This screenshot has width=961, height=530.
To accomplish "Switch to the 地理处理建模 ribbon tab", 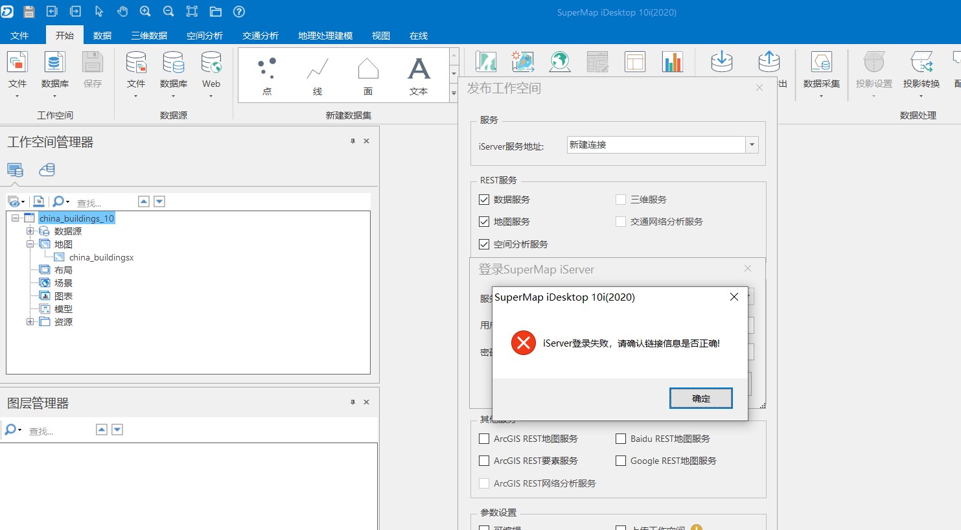I will [325, 36].
